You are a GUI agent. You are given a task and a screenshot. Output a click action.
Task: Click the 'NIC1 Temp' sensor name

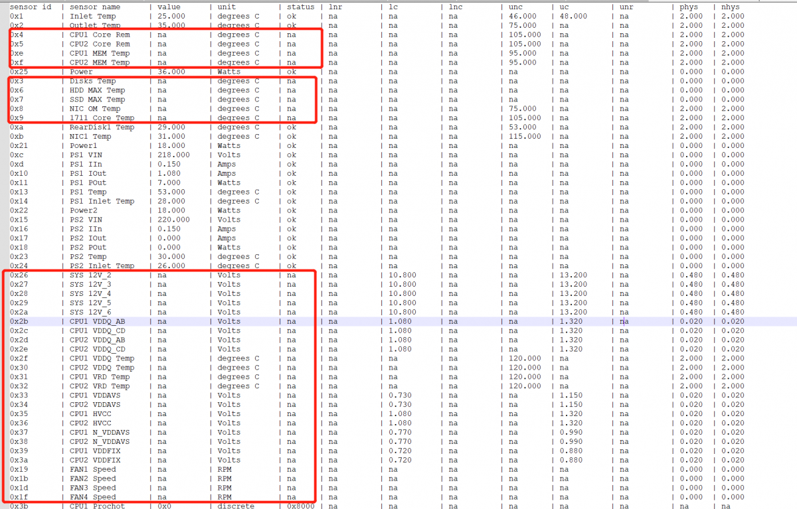pos(92,137)
